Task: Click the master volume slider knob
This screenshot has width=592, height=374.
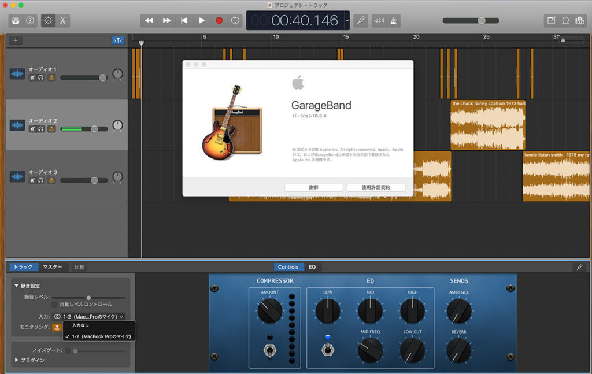Action: click(x=481, y=20)
